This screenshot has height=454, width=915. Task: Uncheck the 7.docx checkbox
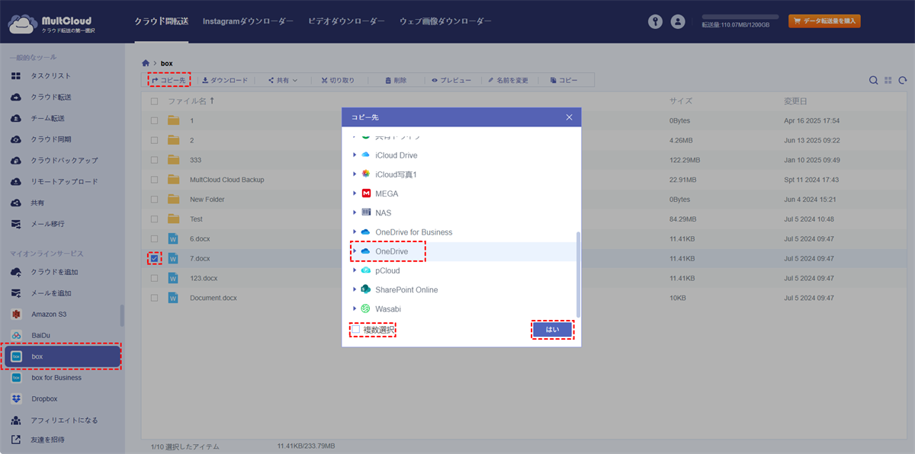tap(155, 259)
